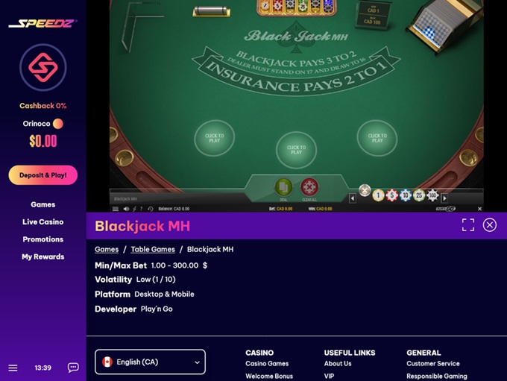Expand the English (CA) language dropdown
Screen dimensions: 507x381
click(x=150, y=362)
